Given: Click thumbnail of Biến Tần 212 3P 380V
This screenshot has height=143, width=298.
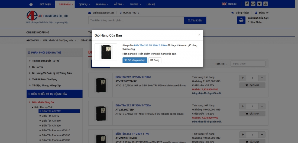Looking at the screenshot, I should (x=101, y=113).
